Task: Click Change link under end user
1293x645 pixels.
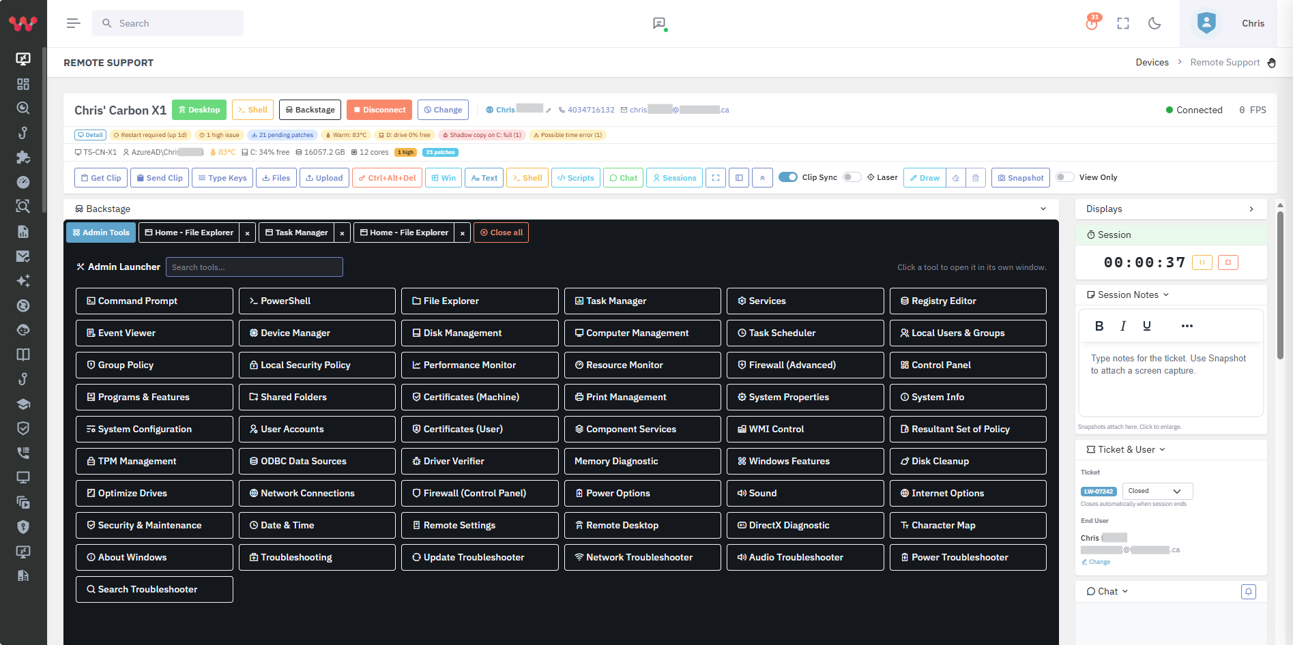Action: coord(1096,562)
